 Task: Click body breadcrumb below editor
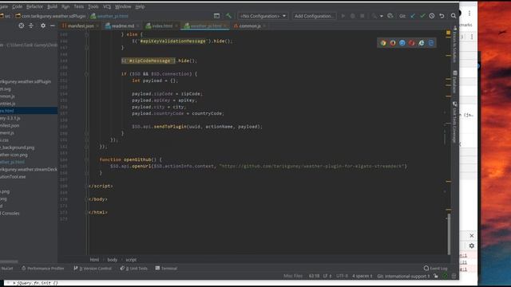(112, 260)
